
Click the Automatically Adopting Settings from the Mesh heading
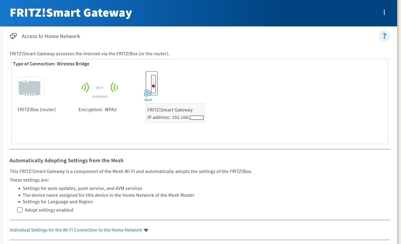(67, 160)
